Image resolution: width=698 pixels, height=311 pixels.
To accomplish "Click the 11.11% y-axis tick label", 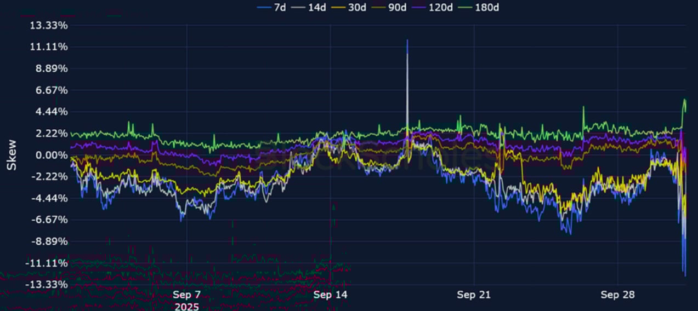I will (x=49, y=48).
